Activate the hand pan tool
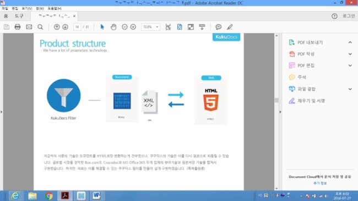This screenshot has width=358, height=201. (x=113, y=27)
